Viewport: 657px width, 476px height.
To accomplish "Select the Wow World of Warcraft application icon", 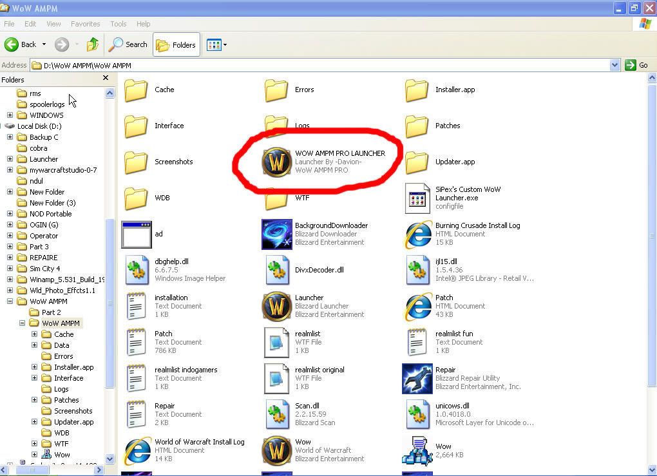I will pos(276,450).
